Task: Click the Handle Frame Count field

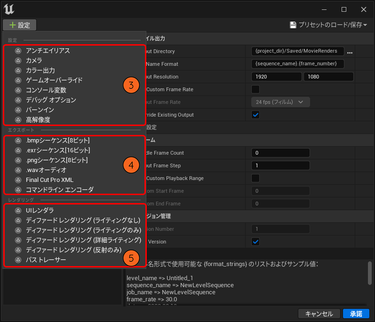Action: [x=280, y=153]
